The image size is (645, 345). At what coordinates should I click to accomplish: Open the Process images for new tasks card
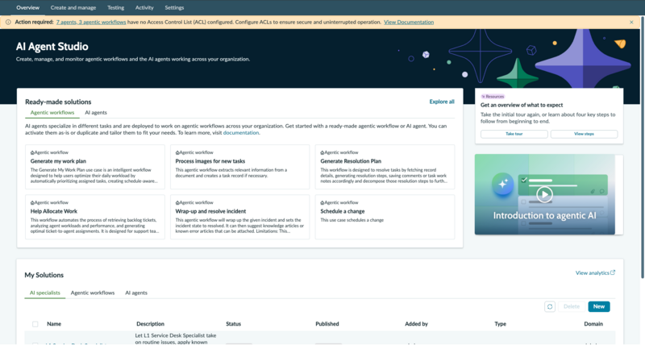239,167
